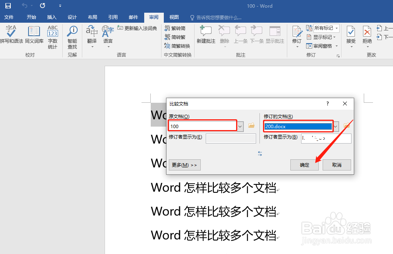Click the Save icon in the quick access toolbar
This screenshot has width=393, height=254.
[x=8, y=5]
